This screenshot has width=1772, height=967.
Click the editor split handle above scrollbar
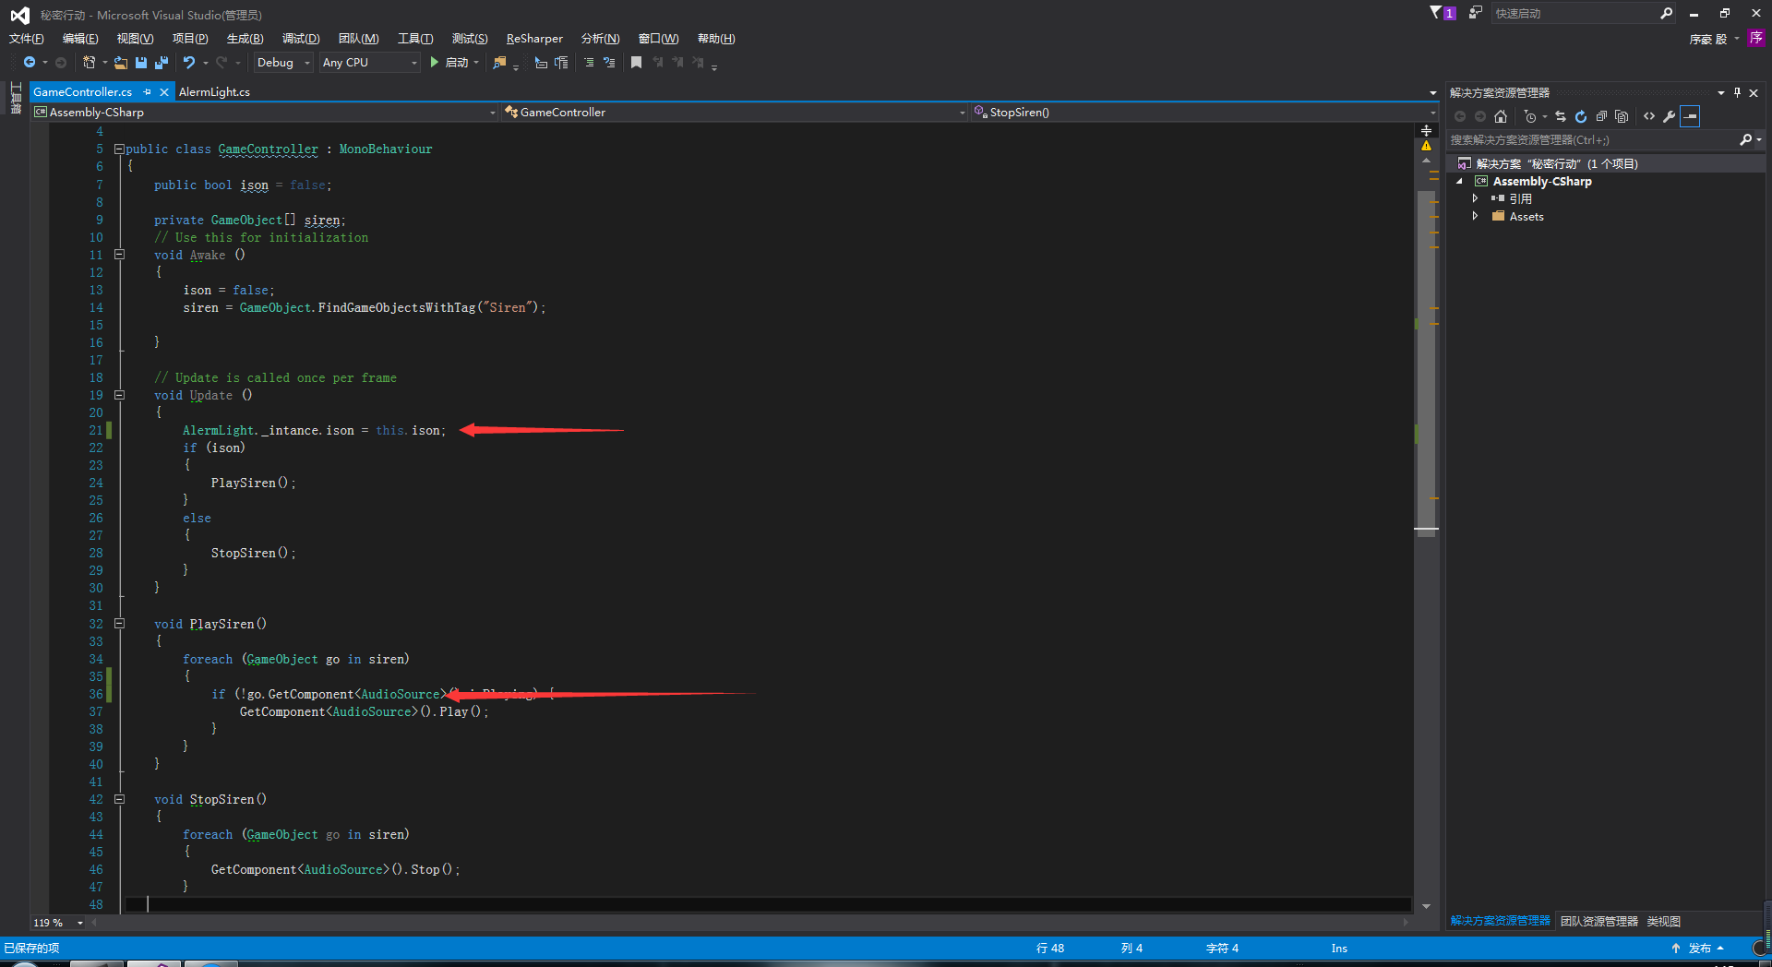pos(1427,130)
